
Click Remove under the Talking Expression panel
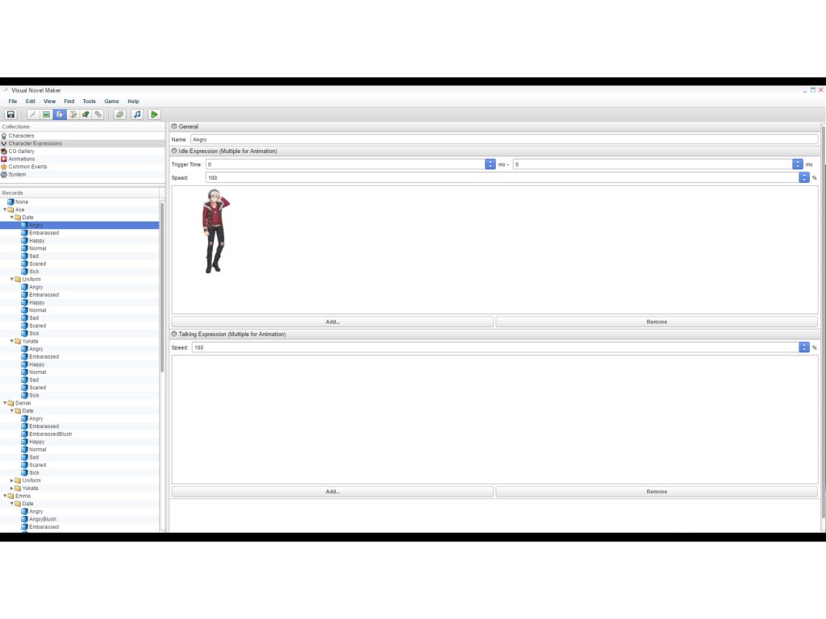[x=657, y=492]
